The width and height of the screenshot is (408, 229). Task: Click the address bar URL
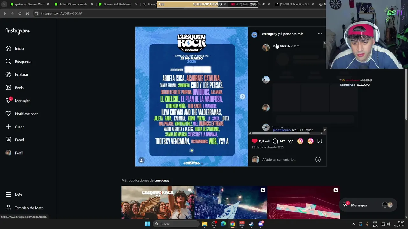tap(61, 13)
